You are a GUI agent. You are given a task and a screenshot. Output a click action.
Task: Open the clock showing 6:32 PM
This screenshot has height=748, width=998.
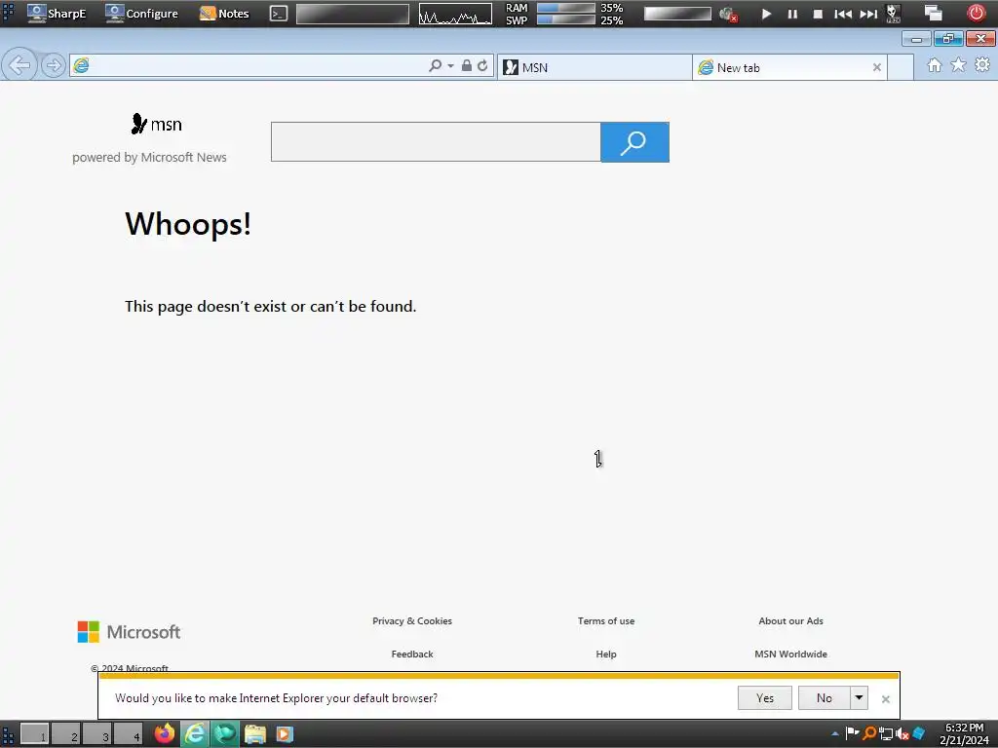[x=964, y=734]
